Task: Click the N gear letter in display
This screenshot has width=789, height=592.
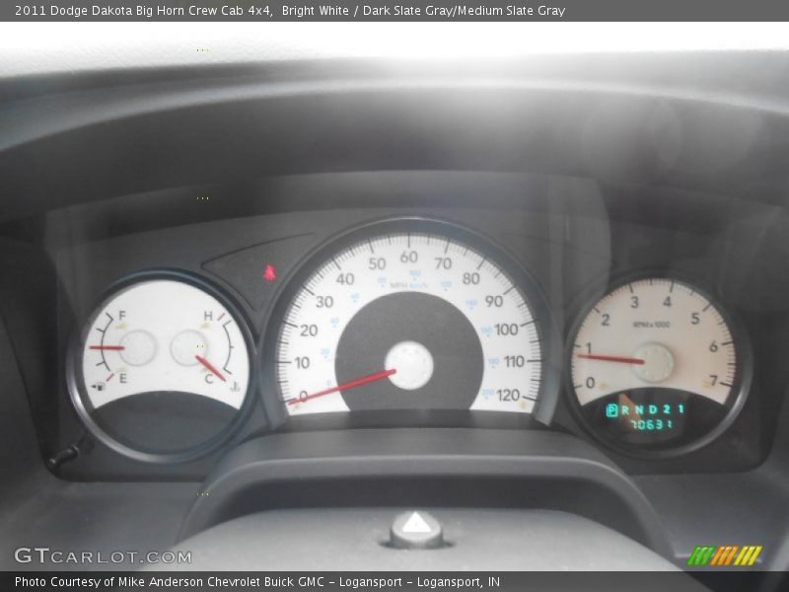Action: click(x=639, y=410)
